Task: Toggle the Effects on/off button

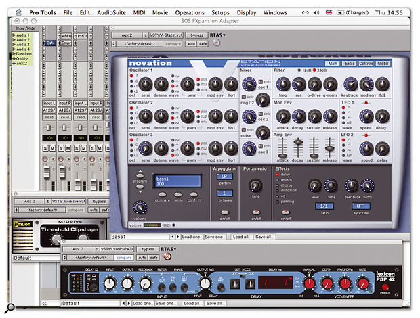Action: pos(286,212)
